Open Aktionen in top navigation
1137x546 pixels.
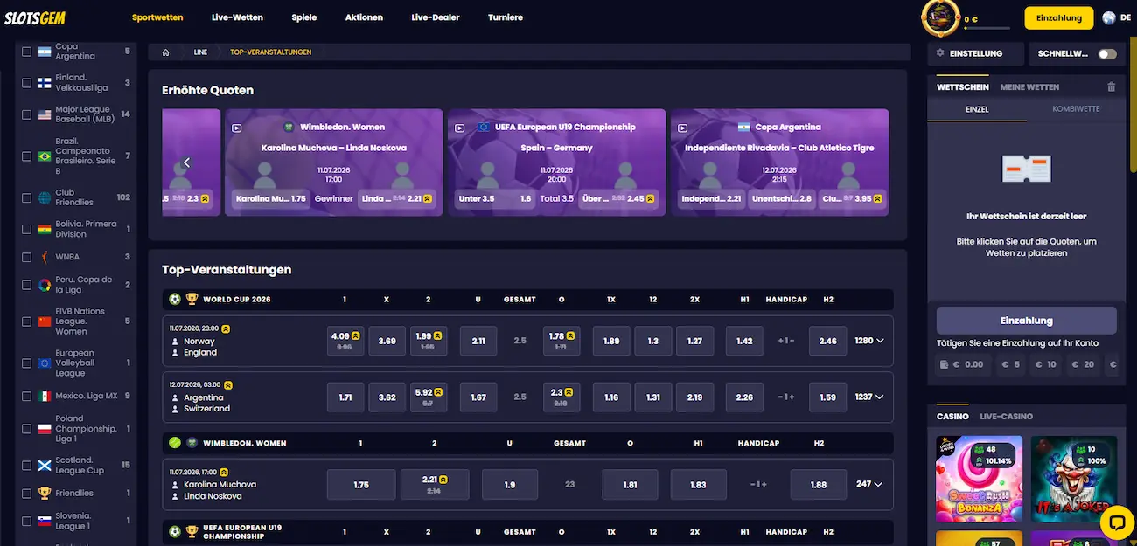point(364,17)
